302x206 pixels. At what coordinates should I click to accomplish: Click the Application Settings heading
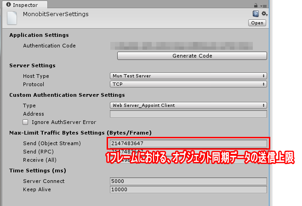click(39, 35)
